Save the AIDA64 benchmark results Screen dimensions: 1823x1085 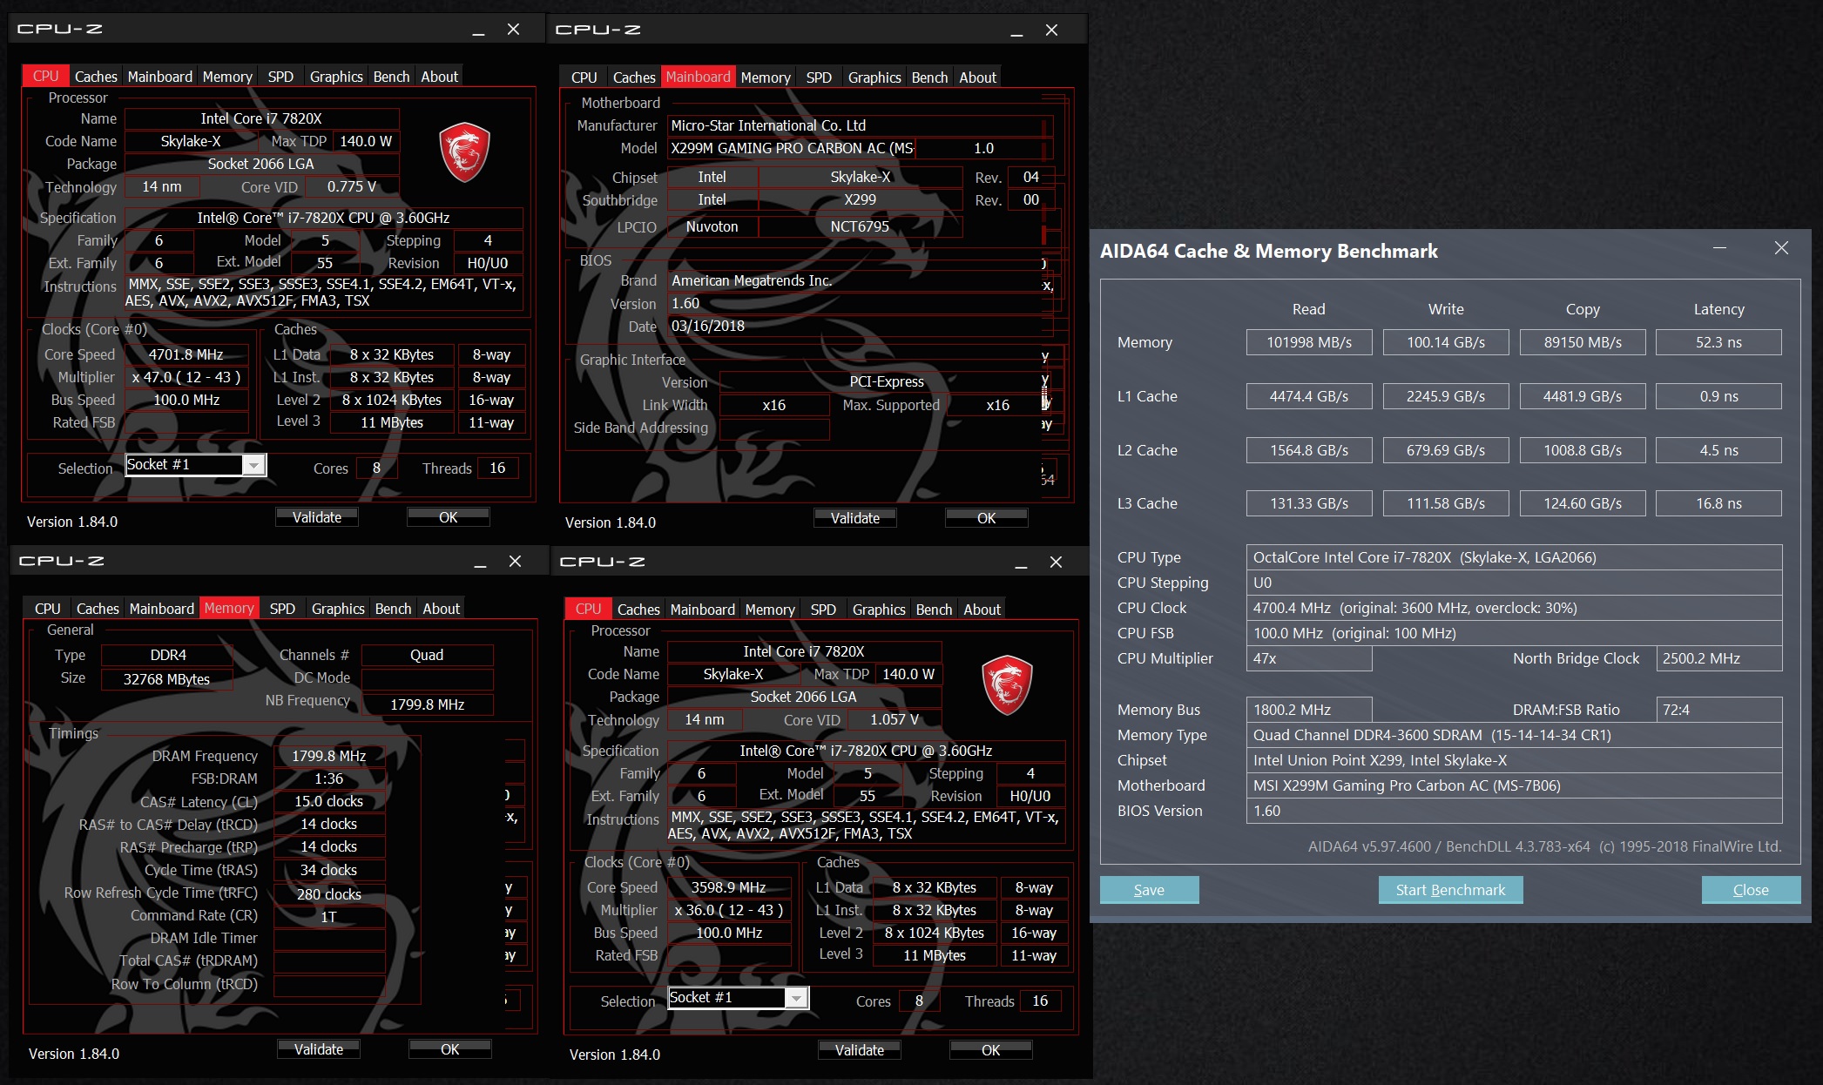click(x=1149, y=890)
